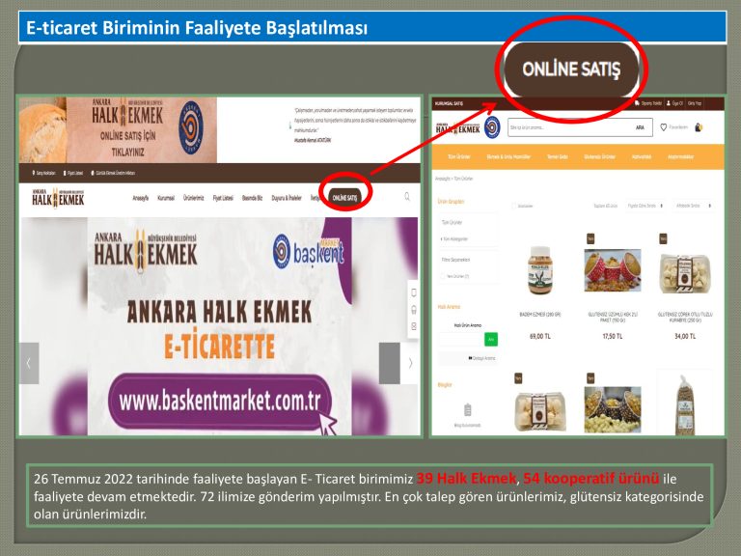The height and width of the screenshot is (556, 741).
Task: Go to next slide with right arrow
Action: 410,363
